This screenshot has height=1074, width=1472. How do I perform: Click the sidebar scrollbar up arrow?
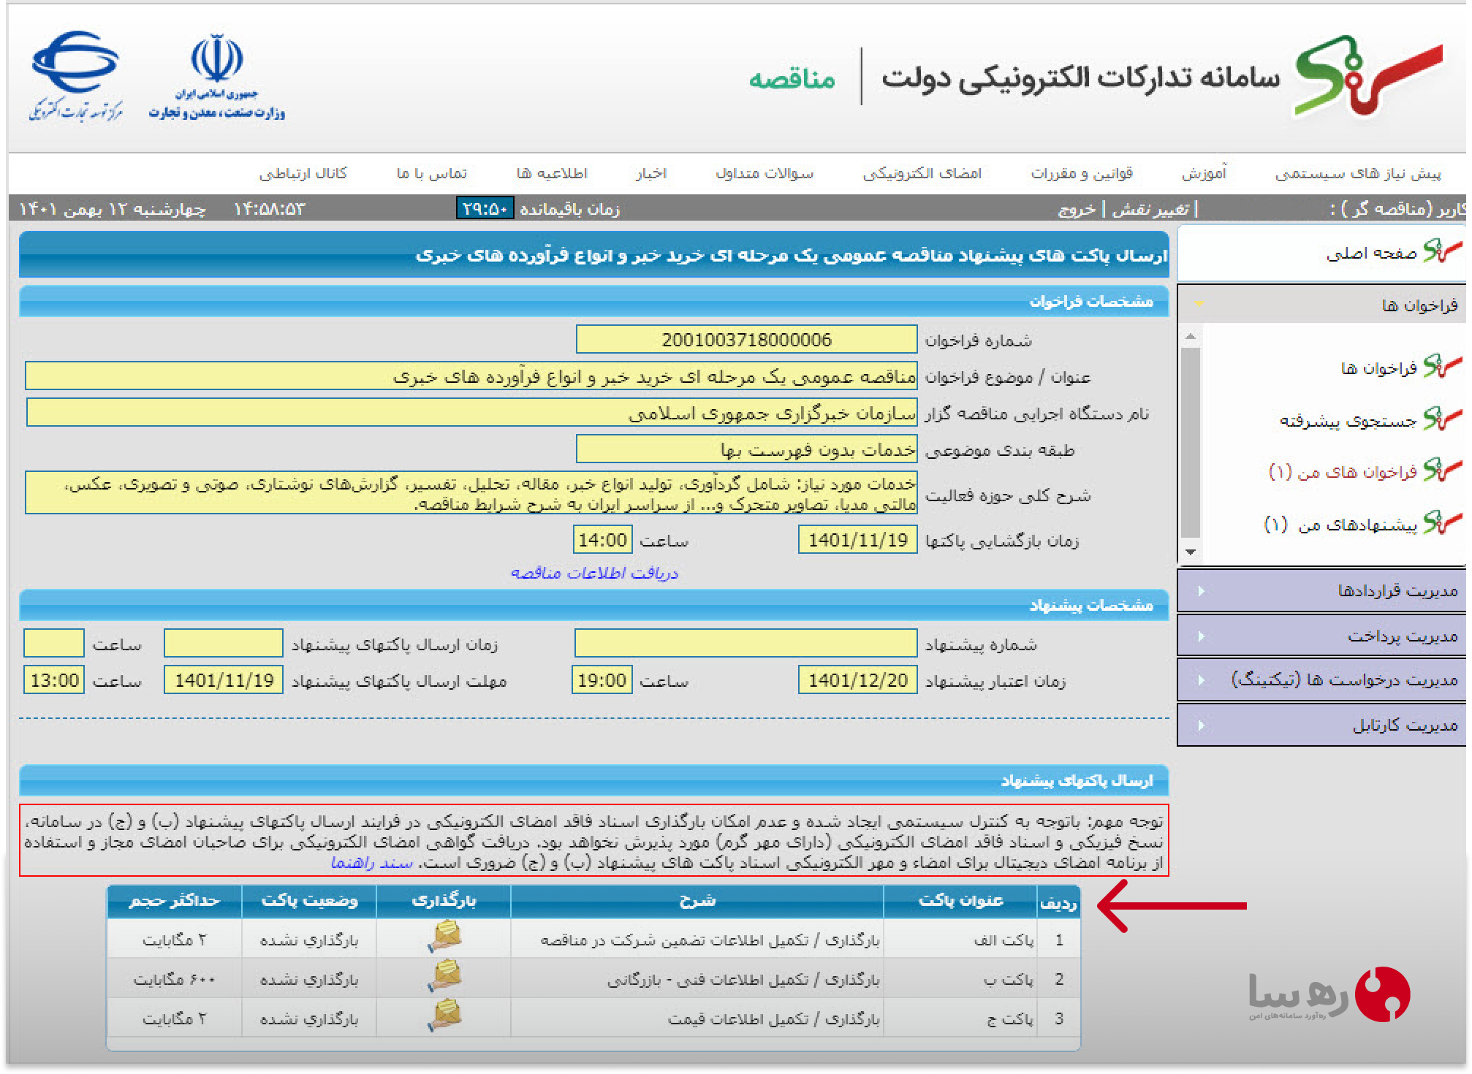click(1191, 336)
